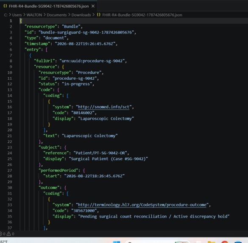Click line number 13 in the gutter
Viewport: 248px width, 243px height.
10,90
